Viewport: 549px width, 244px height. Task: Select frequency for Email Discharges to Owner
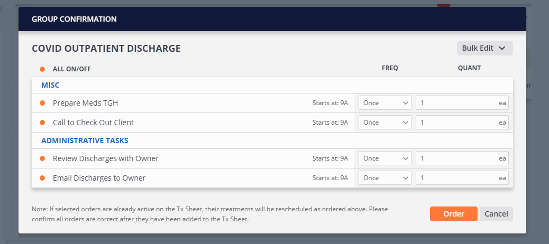click(385, 178)
